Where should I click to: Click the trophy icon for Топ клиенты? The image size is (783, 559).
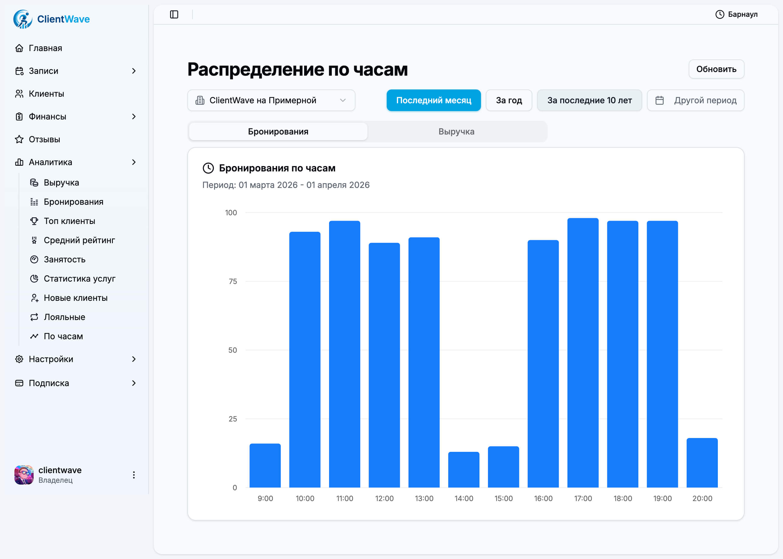pos(35,221)
